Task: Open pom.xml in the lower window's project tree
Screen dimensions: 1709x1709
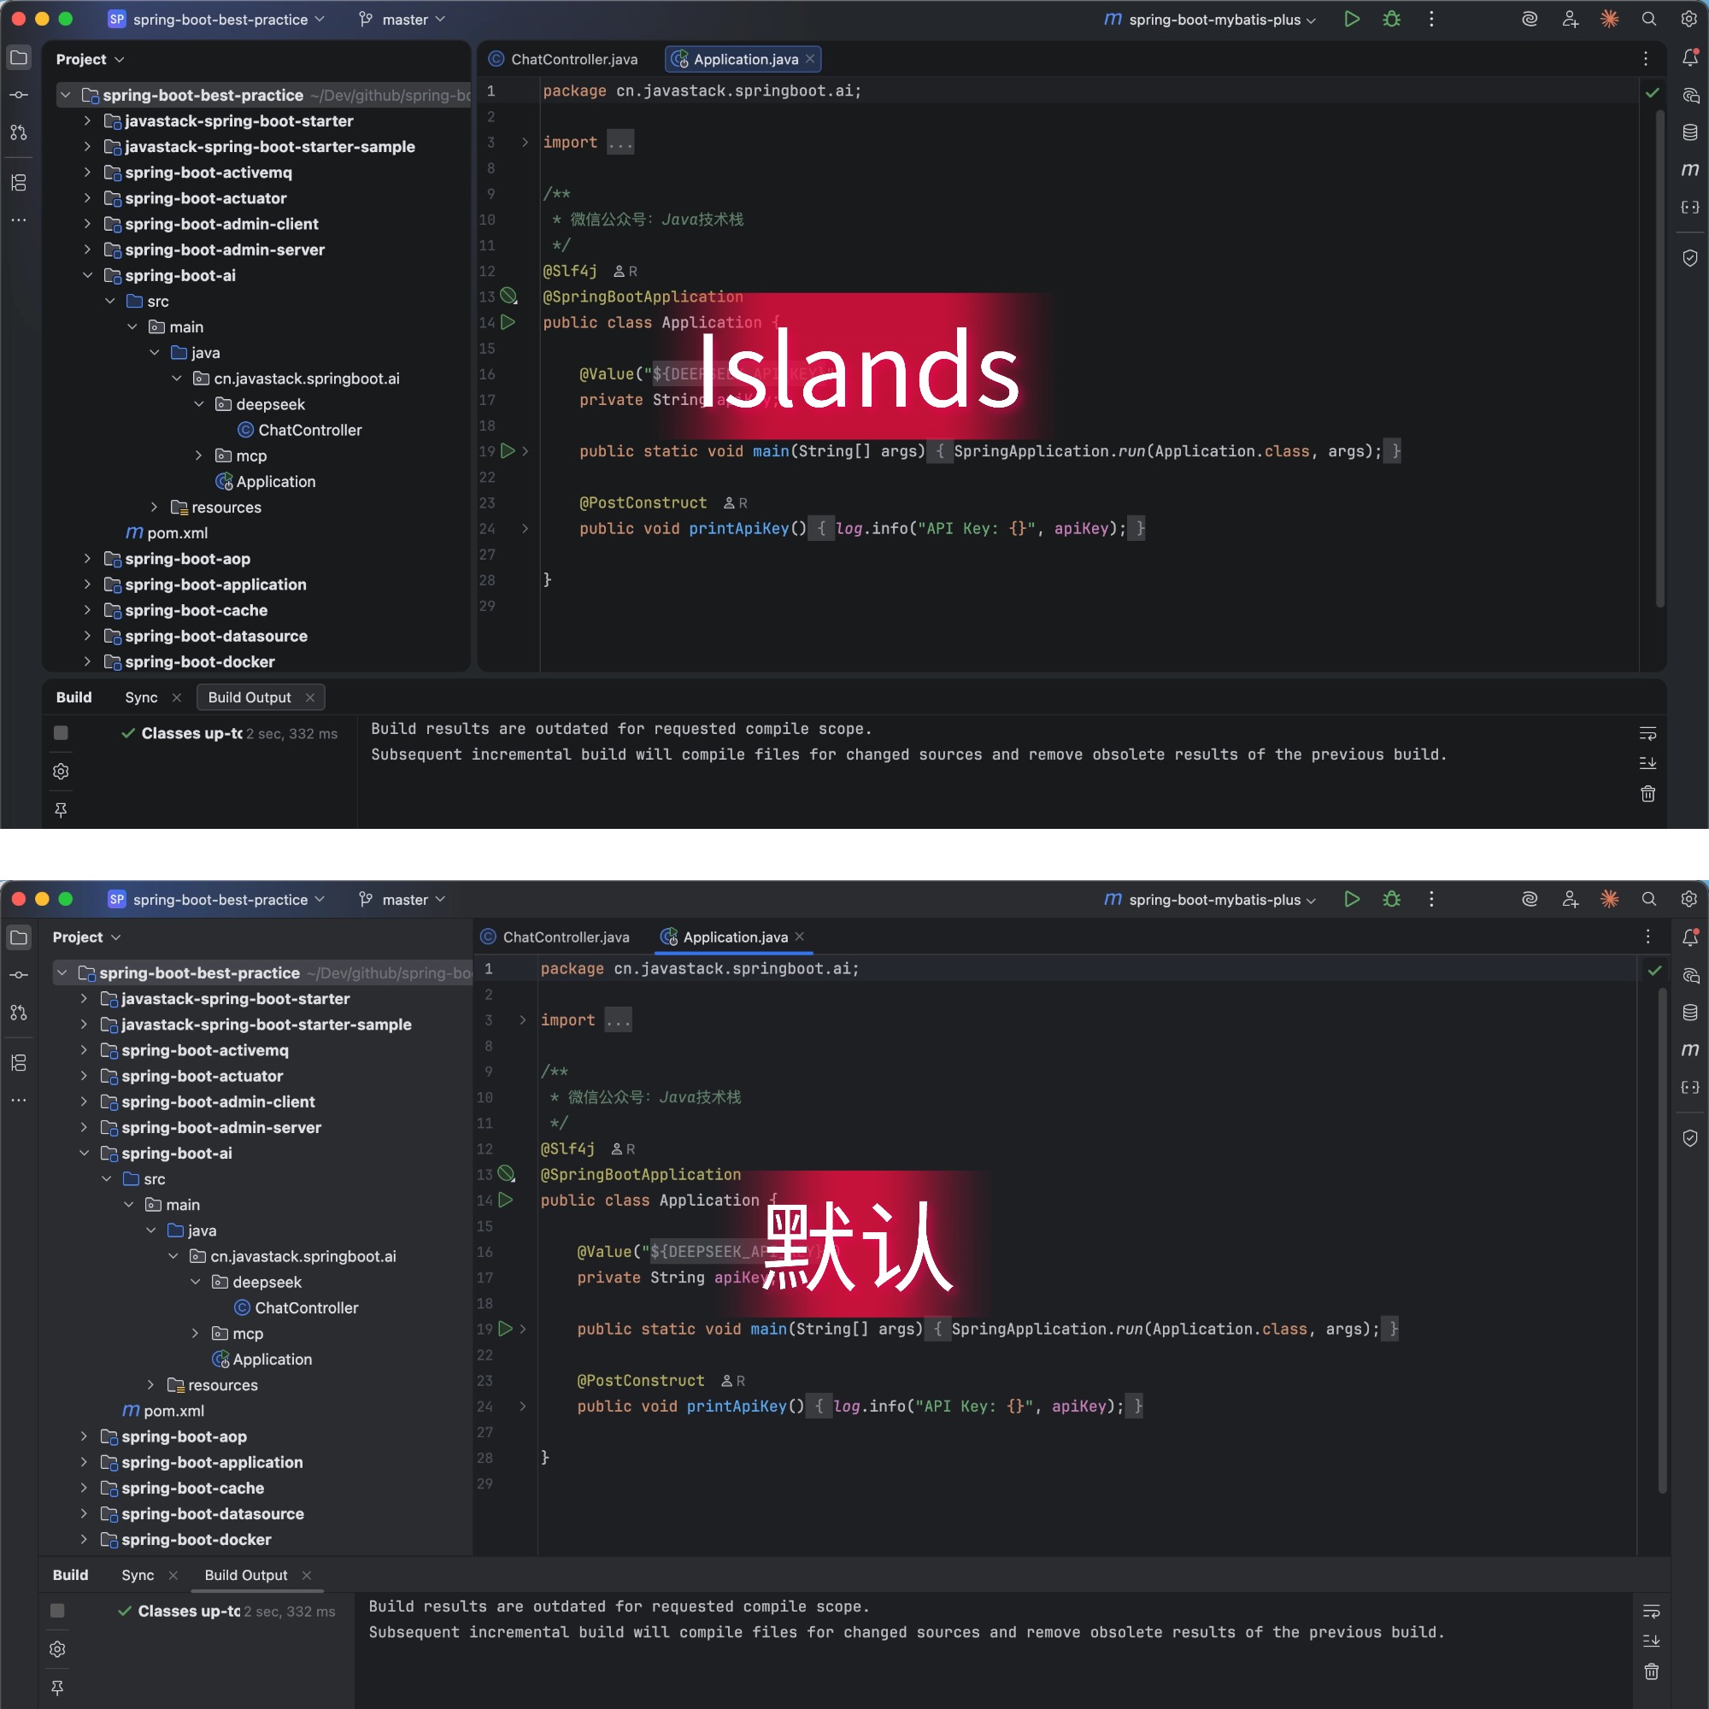Action: [173, 1411]
